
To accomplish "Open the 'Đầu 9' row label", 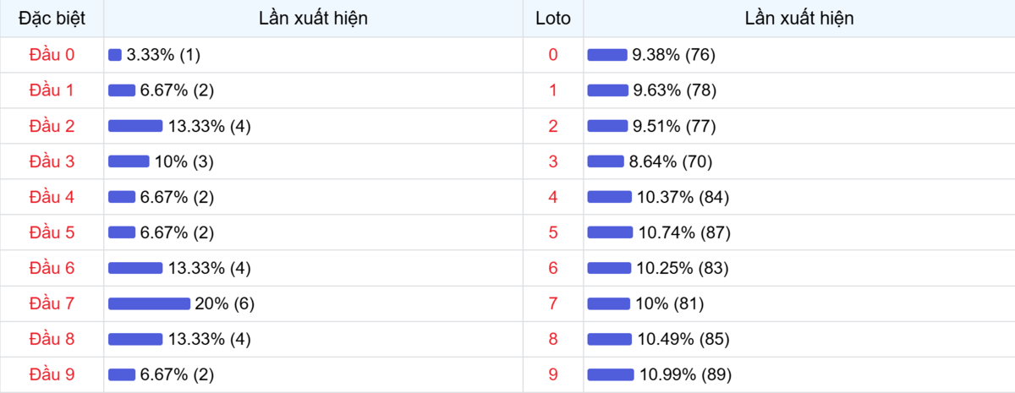I will pos(52,374).
